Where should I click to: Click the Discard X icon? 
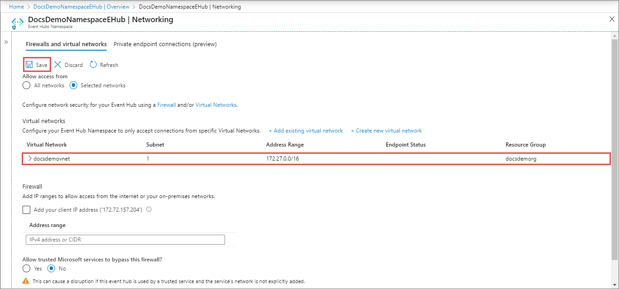coord(57,65)
